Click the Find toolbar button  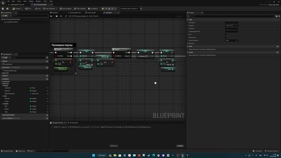(x=38, y=9)
